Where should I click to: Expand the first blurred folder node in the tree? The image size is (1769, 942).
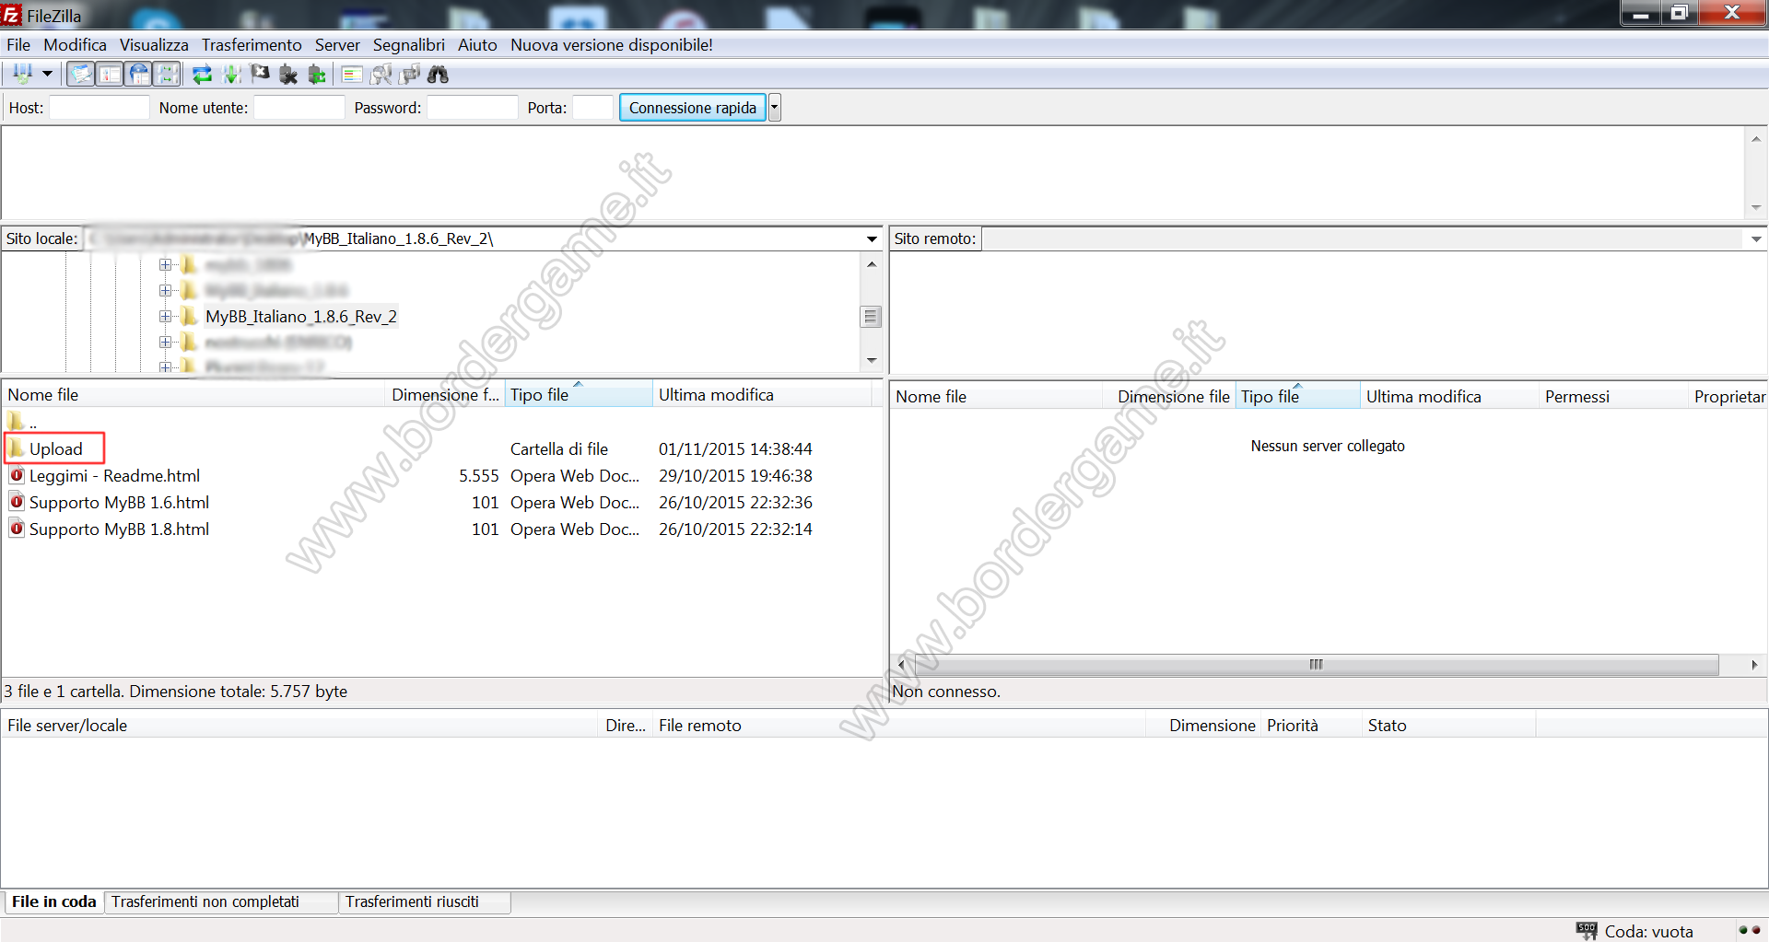pyautogui.click(x=165, y=264)
